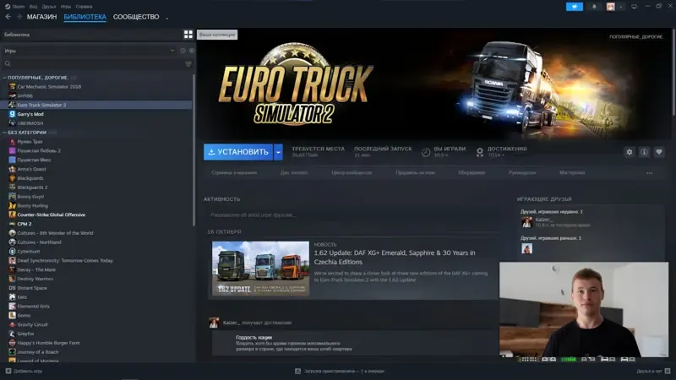This screenshot has width=676, height=380.
Task: Open notifications bell
Action: point(594,7)
